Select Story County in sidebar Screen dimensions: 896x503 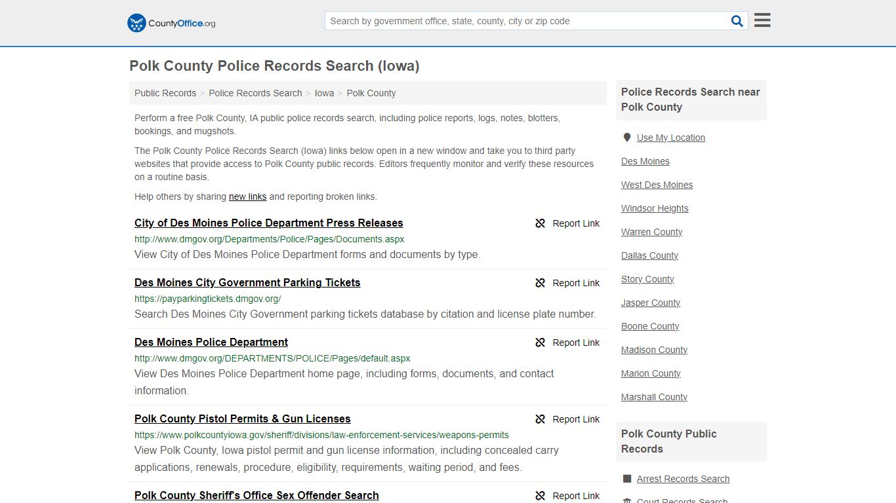[x=647, y=279]
